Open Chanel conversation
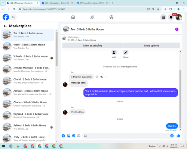 [28, 81]
